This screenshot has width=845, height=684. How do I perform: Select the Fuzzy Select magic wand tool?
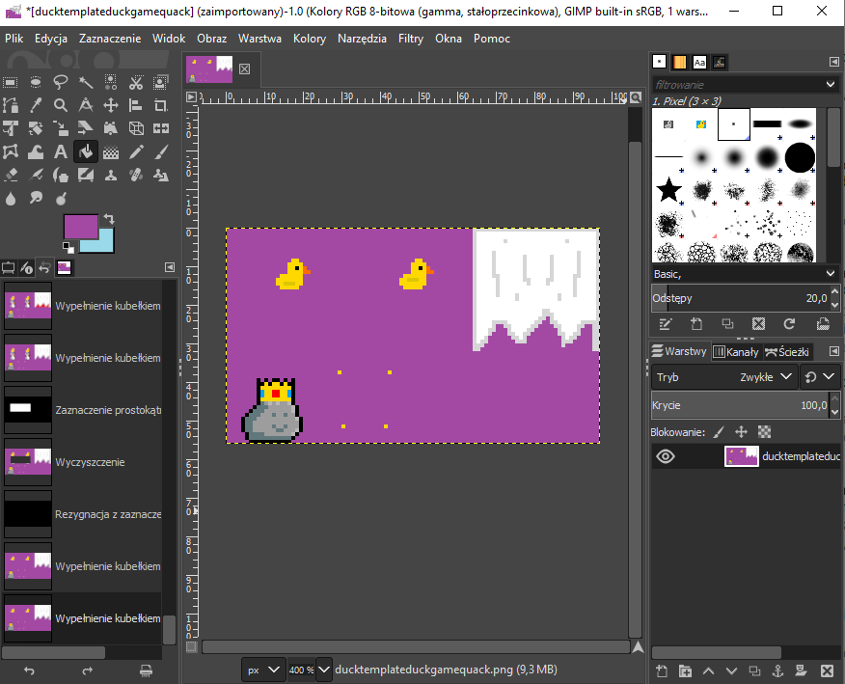[x=86, y=82]
